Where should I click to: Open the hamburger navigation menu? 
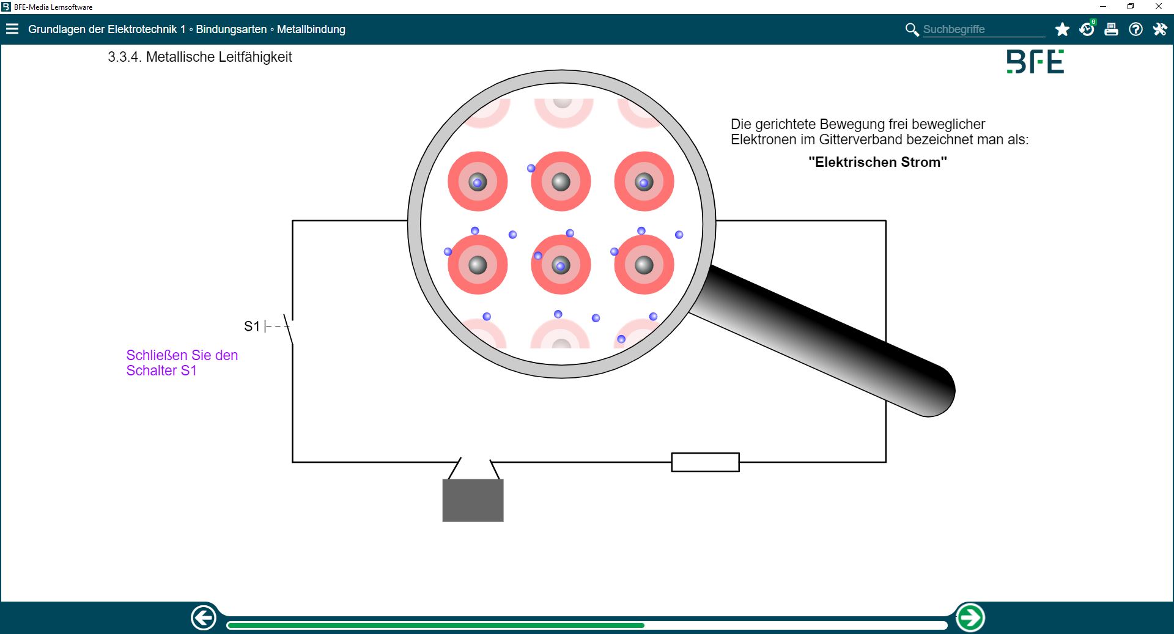12,29
